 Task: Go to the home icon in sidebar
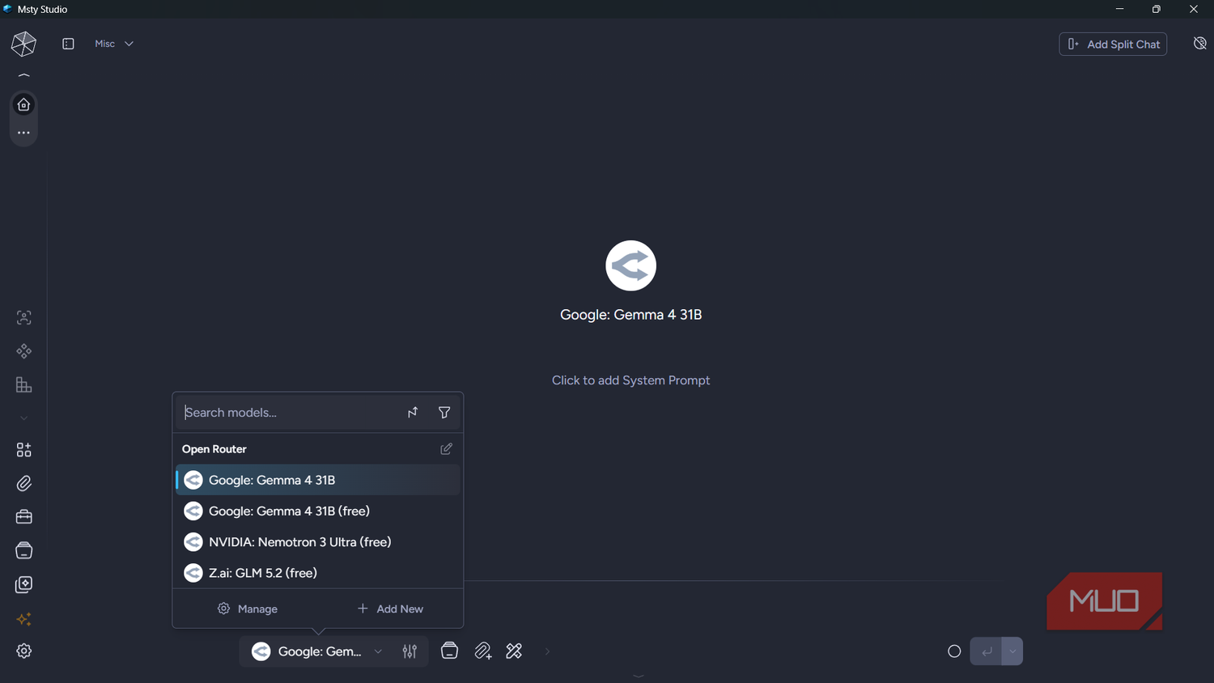[23, 104]
